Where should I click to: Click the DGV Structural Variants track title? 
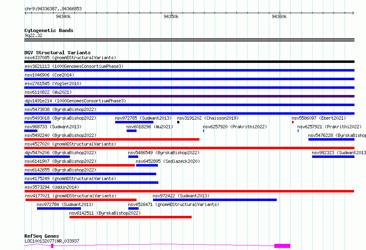tap(58, 53)
